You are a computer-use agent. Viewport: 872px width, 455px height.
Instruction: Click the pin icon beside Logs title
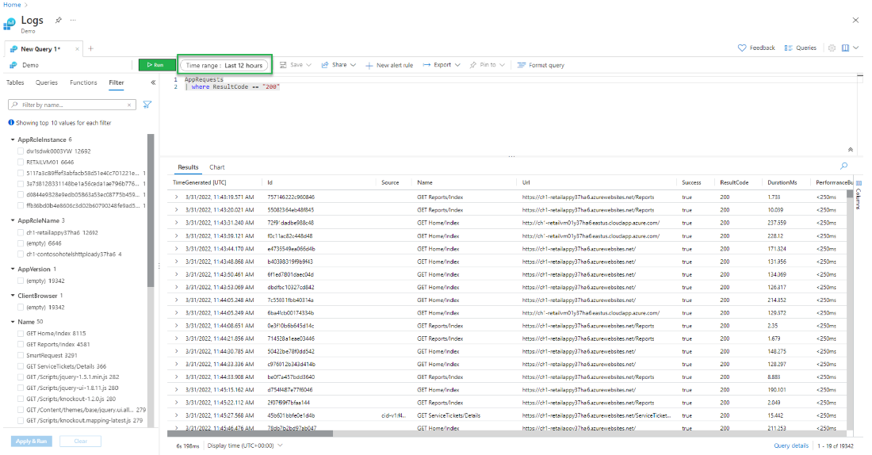click(59, 19)
